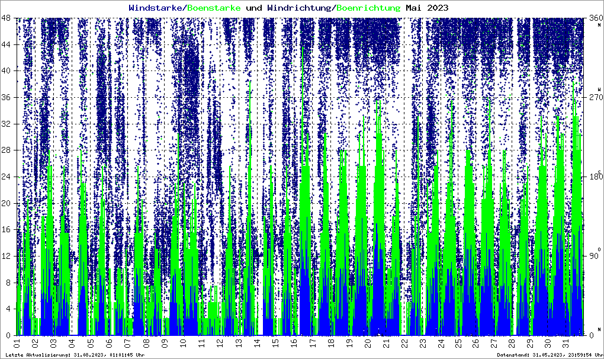This screenshot has width=604, height=359.
Task: Select day 01 on the bottom axis
Action: click(17, 342)
